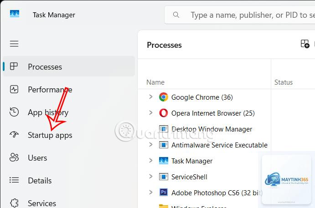Open the Users page
The image size is (315, 208).
pyautogui.click(x=37, y=158)
